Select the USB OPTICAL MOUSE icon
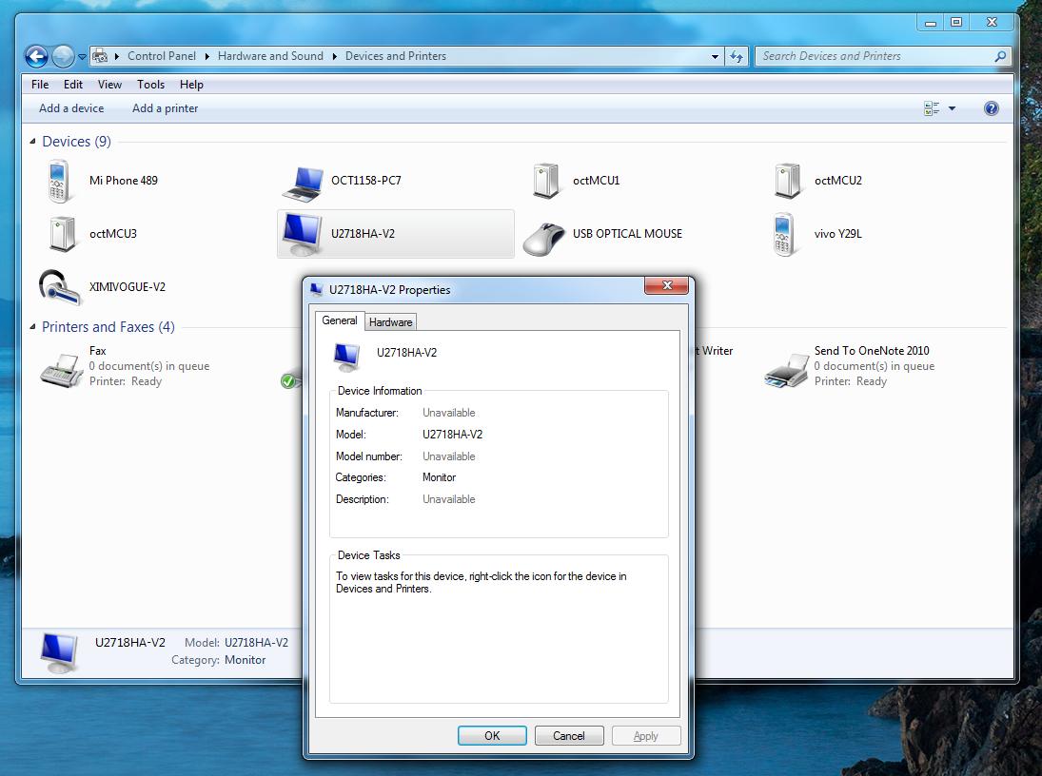Image resolution: width=1042 pixels, height=776 pixels. pyautogui.click(x=543, y=240)
